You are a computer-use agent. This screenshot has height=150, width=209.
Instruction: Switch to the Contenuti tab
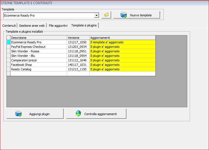click(x=9, y=25)
